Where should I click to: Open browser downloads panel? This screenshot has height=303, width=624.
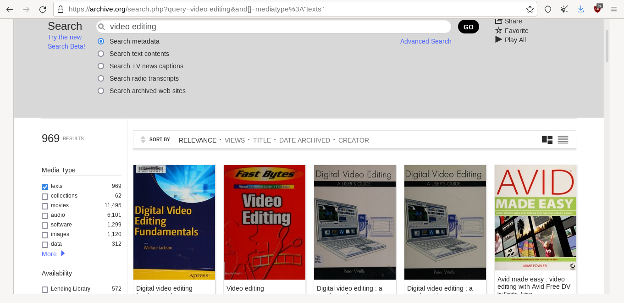tap(581, 9)
